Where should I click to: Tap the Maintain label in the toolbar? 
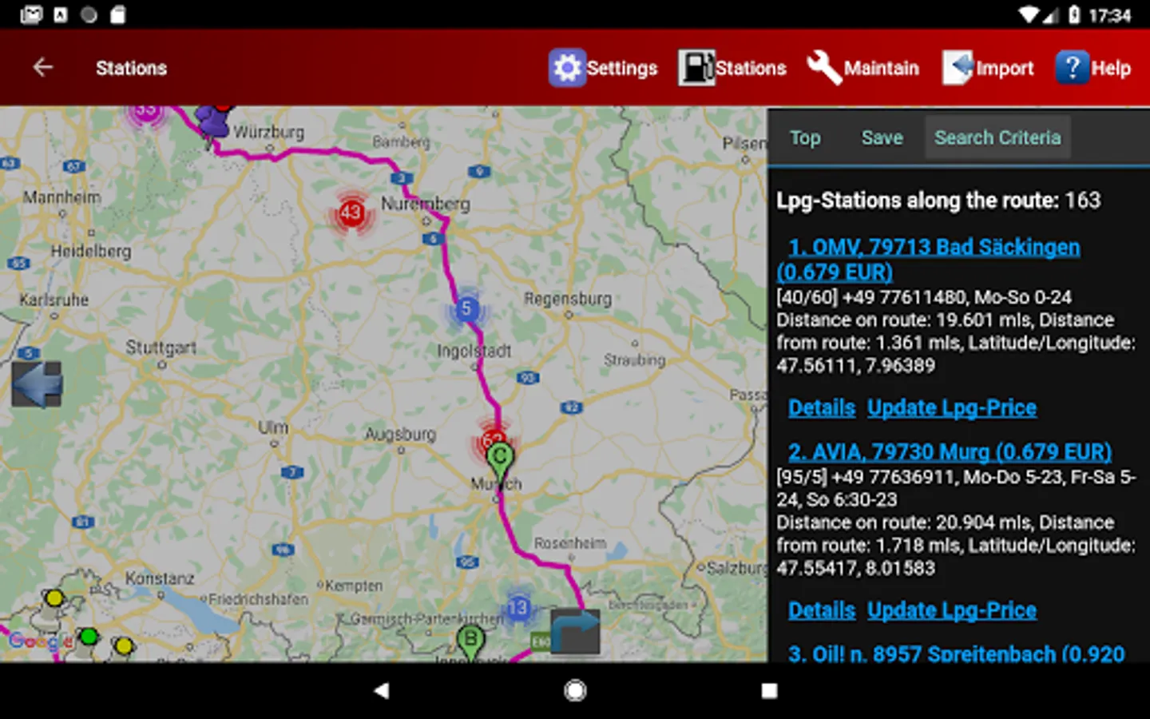tap(882, 69)
